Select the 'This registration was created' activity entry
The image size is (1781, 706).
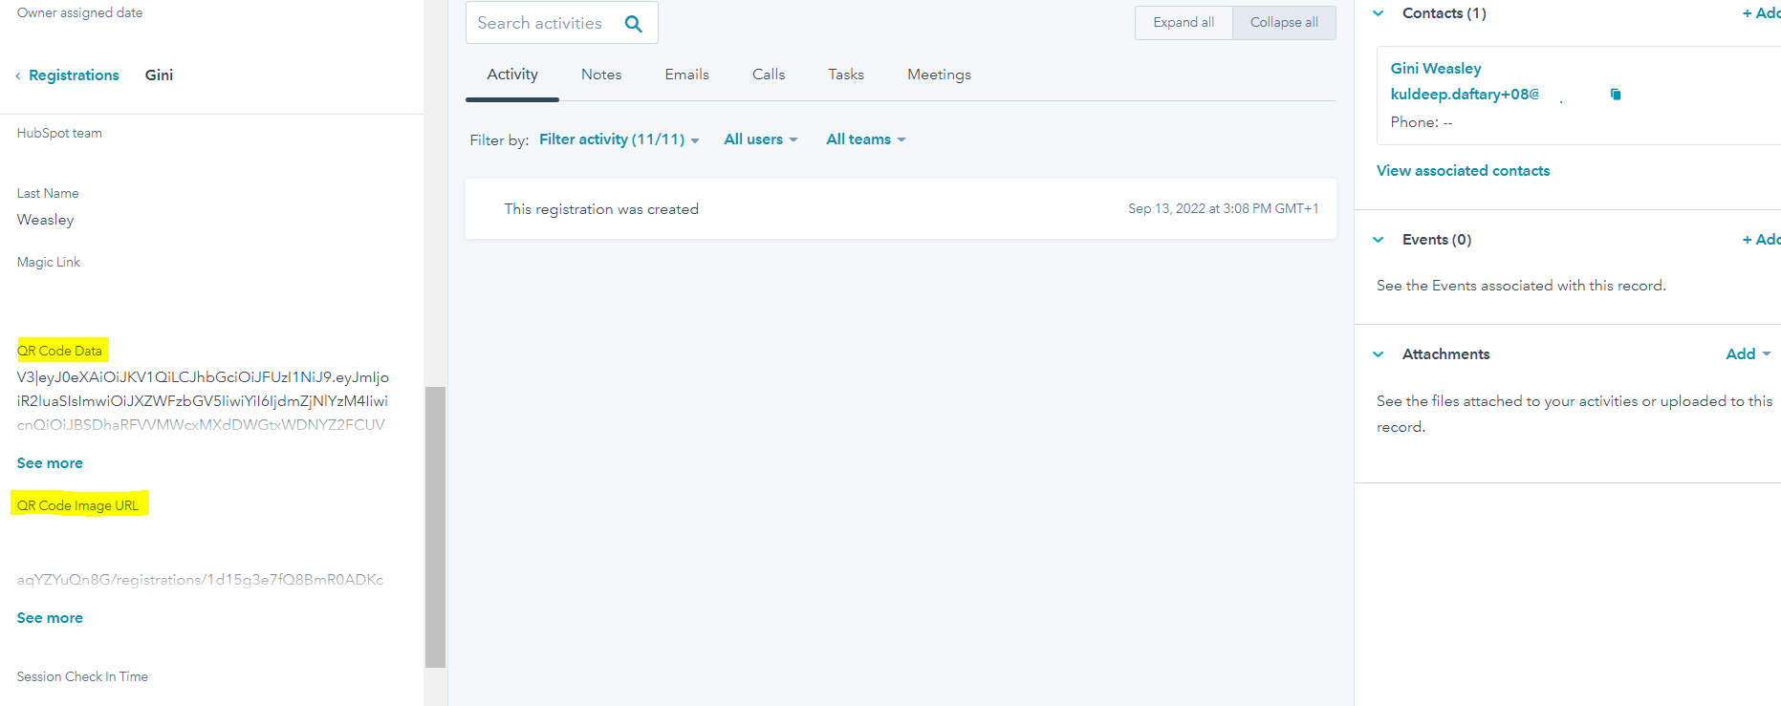tap(901, 209)
